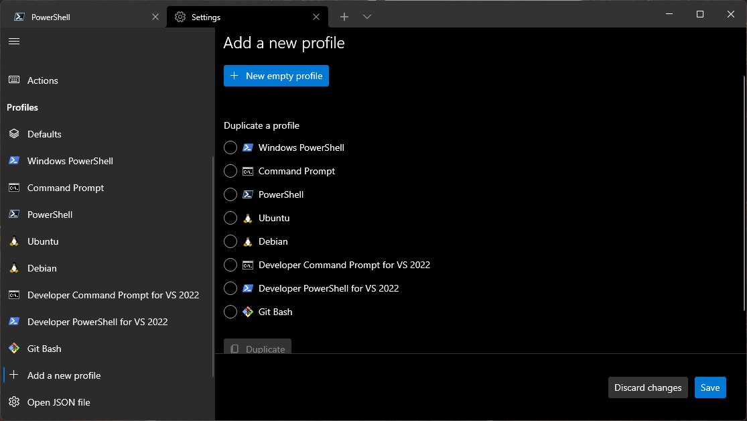Select Add a new profile in sidebar
747x421 pixels.
pos(107,375)
